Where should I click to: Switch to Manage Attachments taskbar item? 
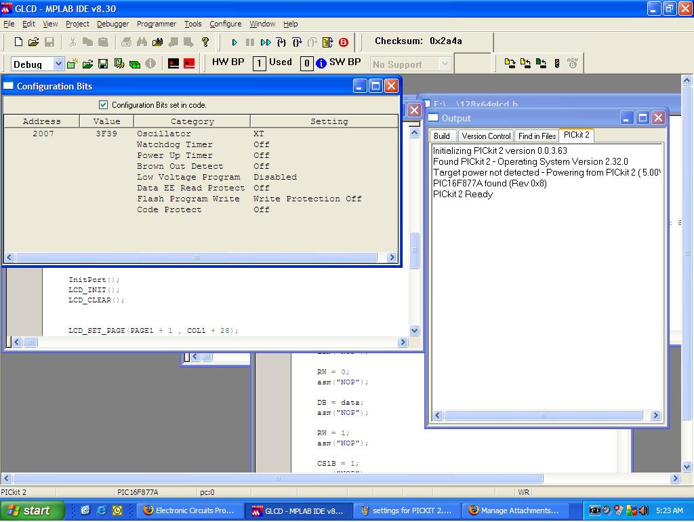tap(515, 510)
